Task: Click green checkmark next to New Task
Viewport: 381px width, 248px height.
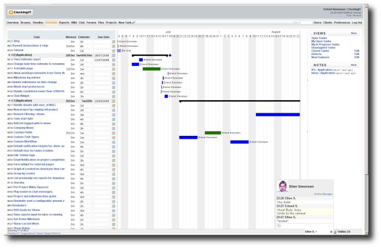Action: click(x=133, y=23)
